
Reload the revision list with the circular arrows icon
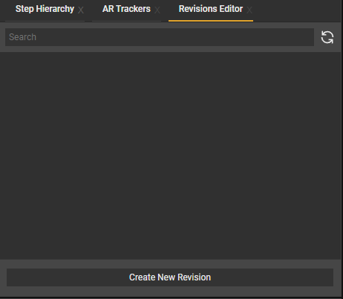327,37
